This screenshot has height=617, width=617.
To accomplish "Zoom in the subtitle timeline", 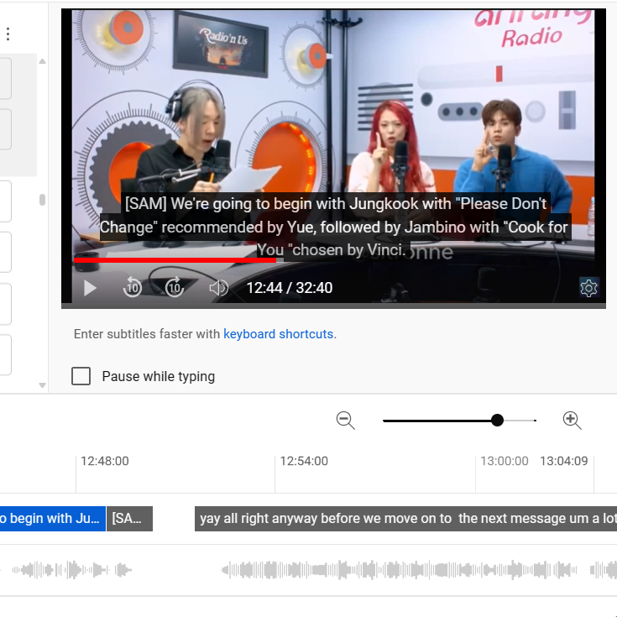I will point(572,421).
